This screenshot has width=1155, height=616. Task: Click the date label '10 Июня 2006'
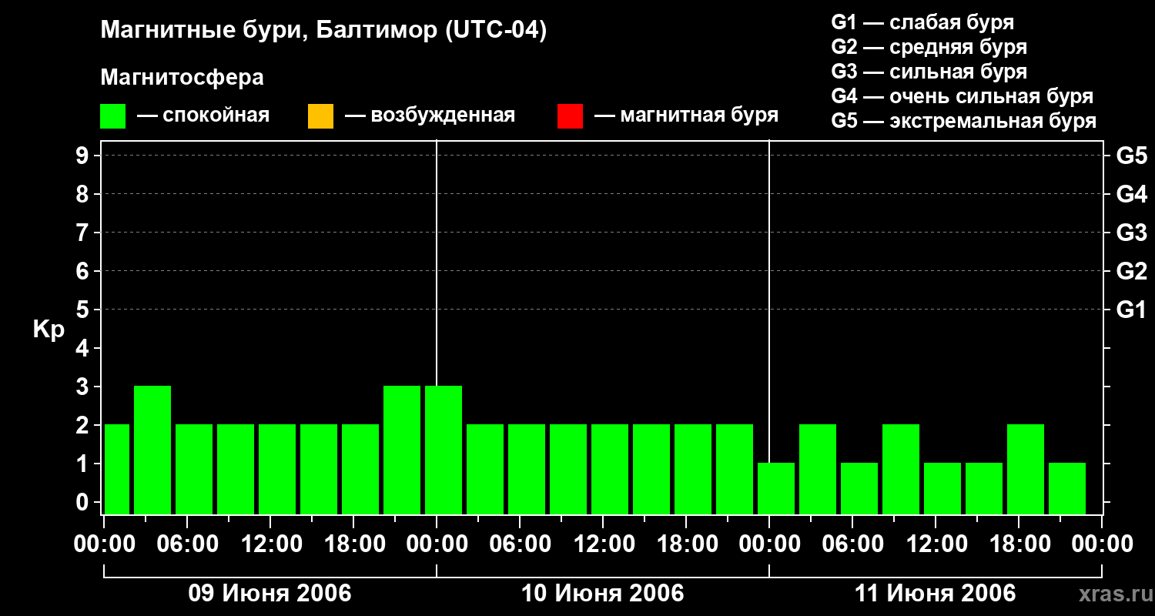(602, 594)
